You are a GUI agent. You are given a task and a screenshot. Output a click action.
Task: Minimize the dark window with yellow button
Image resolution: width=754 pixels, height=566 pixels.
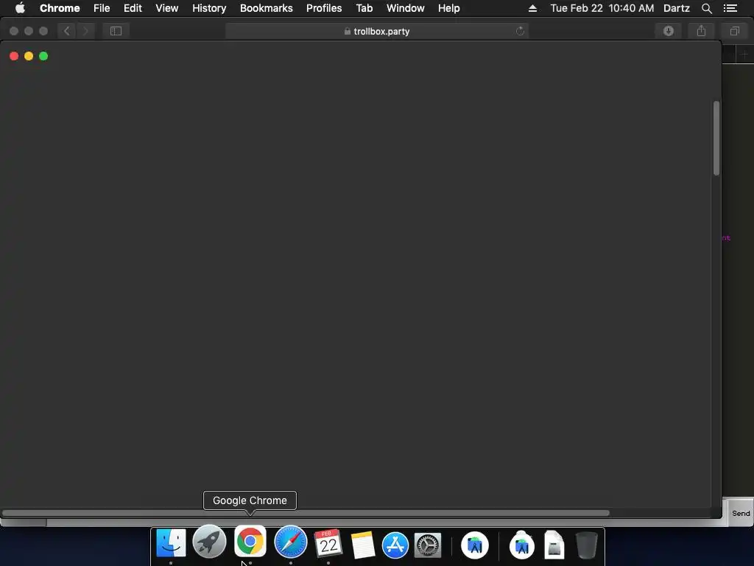pos(29,56)
